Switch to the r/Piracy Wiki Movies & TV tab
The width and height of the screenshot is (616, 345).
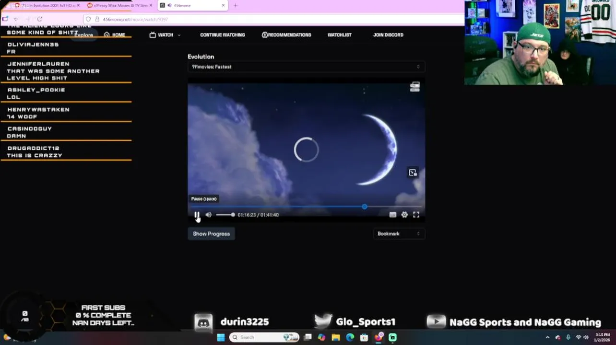(x=120, y=5)
